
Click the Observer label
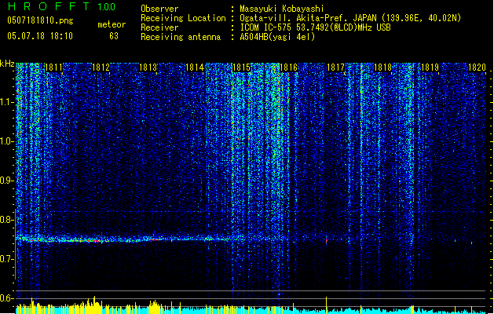(159, 9)
